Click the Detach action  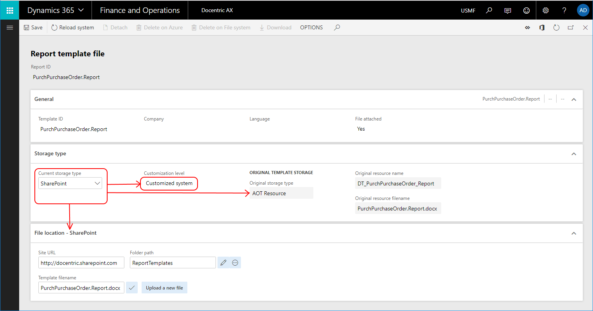pyautogui.click(x=115, y=27)
